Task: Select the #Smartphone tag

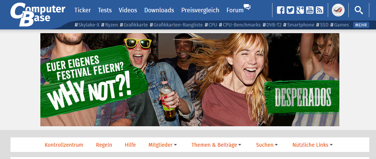Action: pos(299,25)
